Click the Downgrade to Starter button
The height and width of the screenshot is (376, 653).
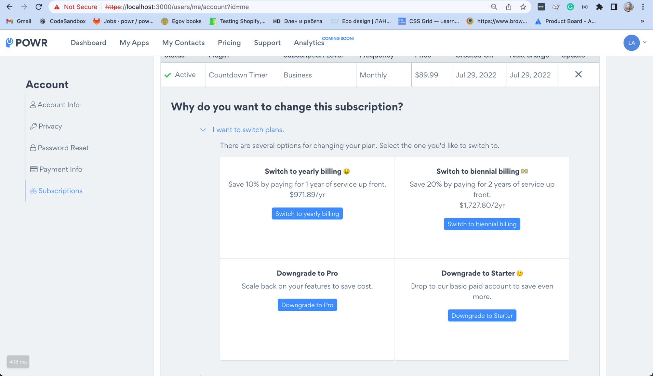tap(482, 316)
